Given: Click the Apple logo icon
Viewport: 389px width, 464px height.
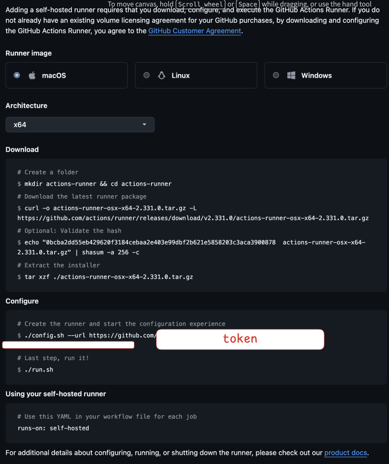Looking at the screenshot, I should point(32,75).
